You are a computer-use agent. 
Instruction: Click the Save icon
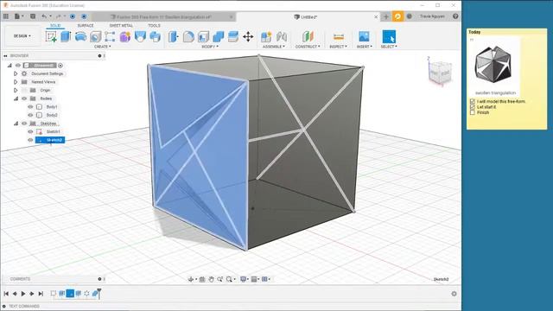click(x=33, y=16)
